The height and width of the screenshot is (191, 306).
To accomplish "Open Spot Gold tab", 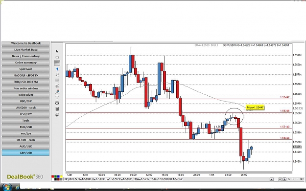I will click(25, 69).
